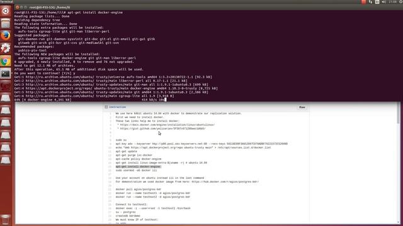Click the Terminal launcher icon
This screenshot has width=403, height=226.
pos(6,73)
